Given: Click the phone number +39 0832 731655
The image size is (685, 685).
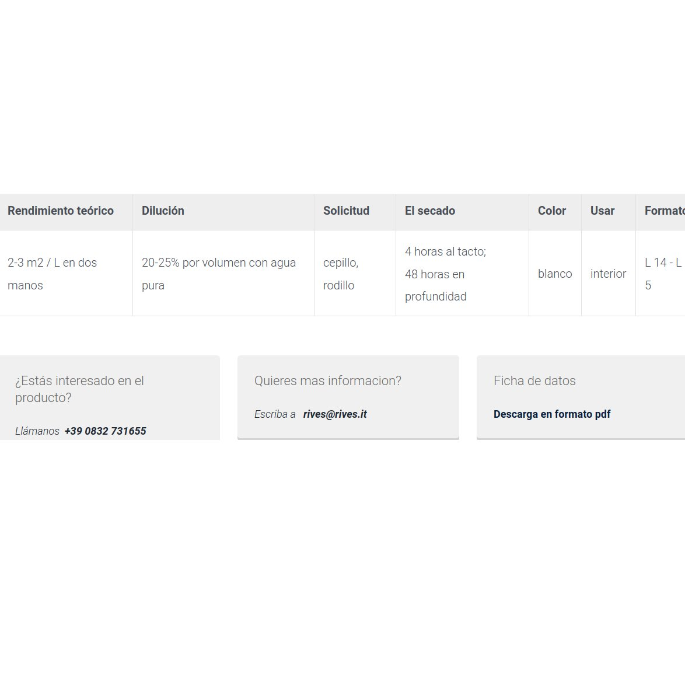Looking at the screenshot, I should [105, 431].
